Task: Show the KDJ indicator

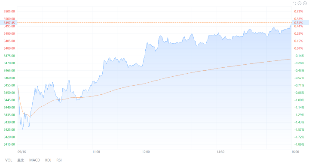Action: point(48,160)
